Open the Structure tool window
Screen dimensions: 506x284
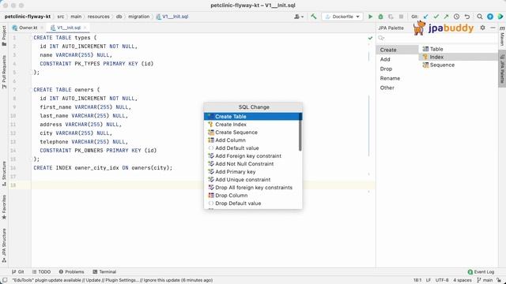4,174
